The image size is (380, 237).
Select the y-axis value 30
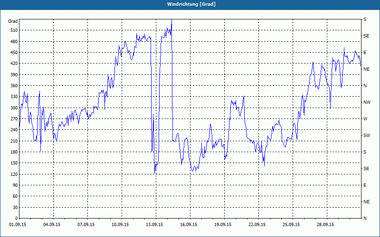pos(15,207)
